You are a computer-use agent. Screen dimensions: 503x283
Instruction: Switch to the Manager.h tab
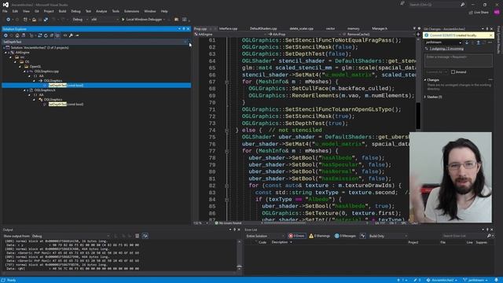(x=380, y=28)
